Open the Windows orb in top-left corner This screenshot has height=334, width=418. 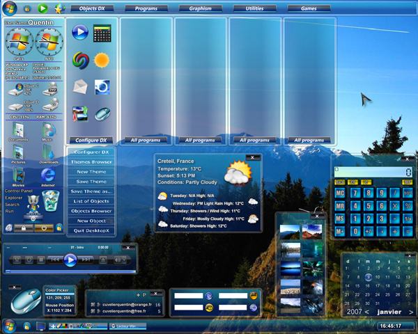click(x=10, y=8)
